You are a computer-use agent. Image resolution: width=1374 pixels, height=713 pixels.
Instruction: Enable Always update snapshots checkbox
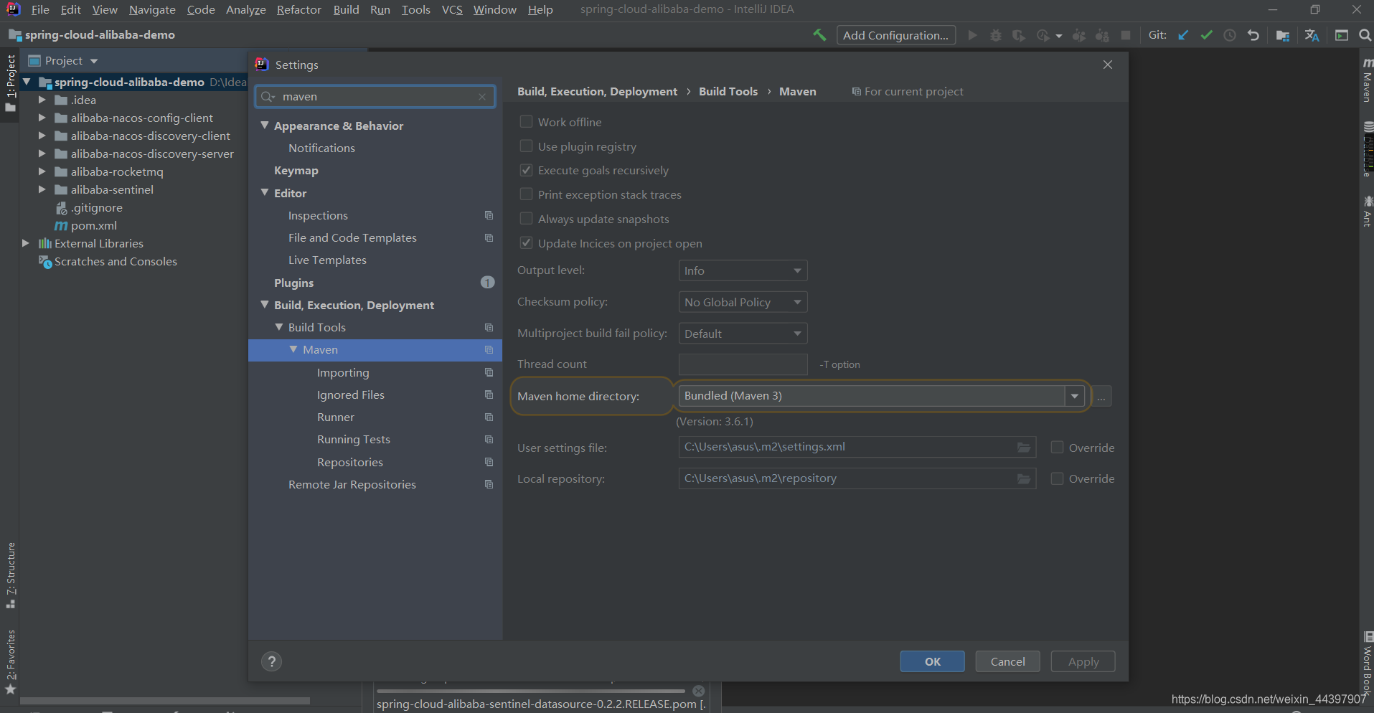pos(526,219)
